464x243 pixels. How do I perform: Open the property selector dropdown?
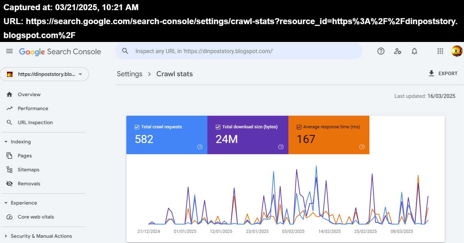(44, 74)
